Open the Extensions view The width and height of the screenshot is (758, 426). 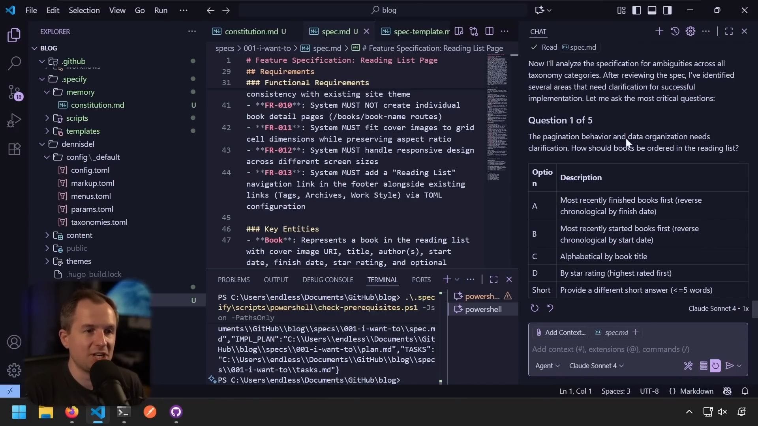pos(14,149)
